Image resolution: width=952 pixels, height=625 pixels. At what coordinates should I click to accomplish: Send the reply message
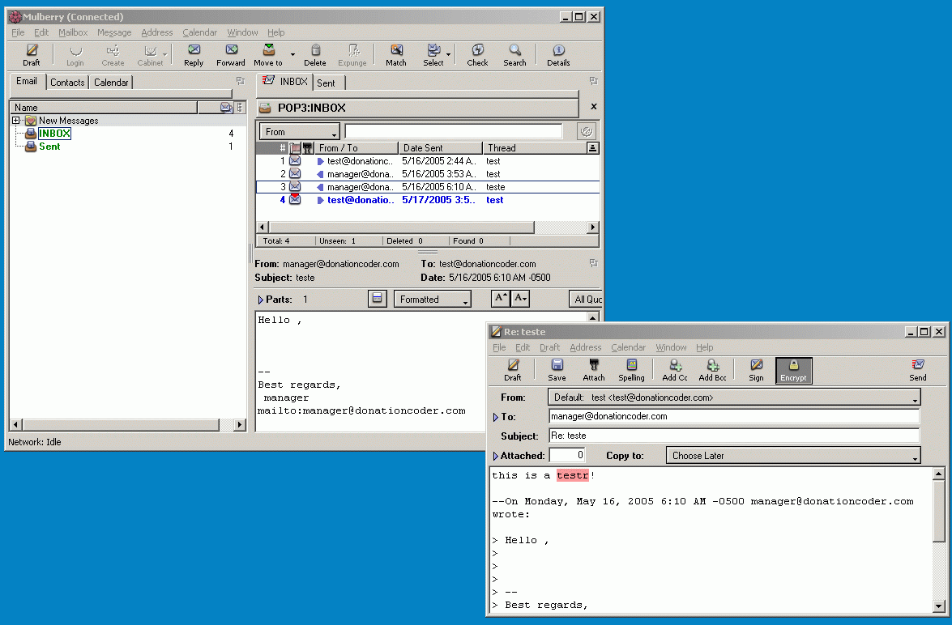tap(918, 369)
